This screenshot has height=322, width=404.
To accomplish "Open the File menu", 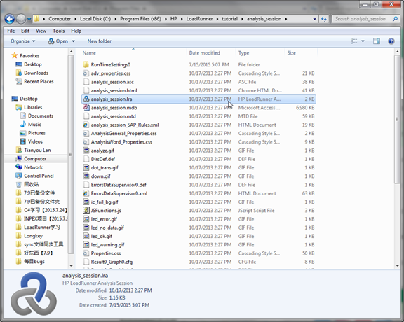I will pos(11,31).
